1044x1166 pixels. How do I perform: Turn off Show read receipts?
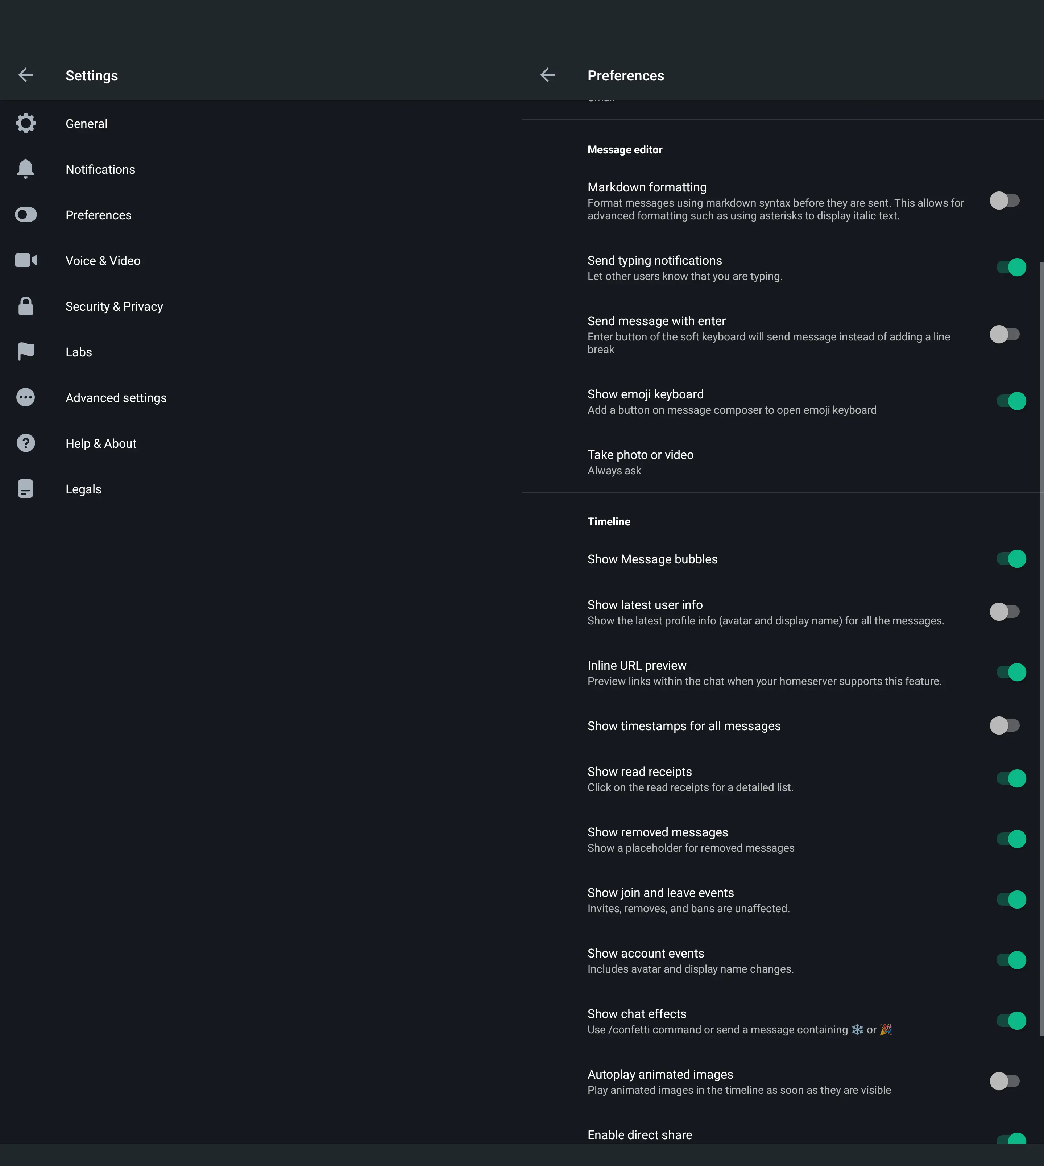click(x=1011, y=779)
